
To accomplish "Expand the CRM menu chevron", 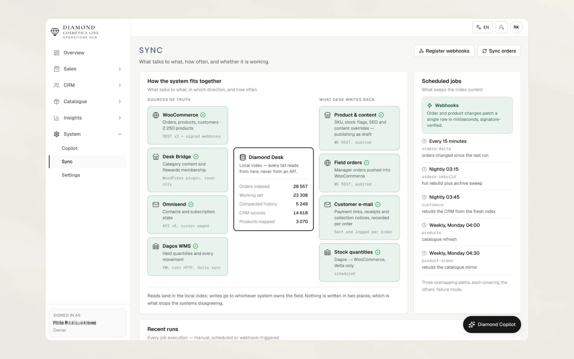I will click(120, 85).
